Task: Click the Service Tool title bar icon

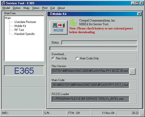Action: click(3, 3)
